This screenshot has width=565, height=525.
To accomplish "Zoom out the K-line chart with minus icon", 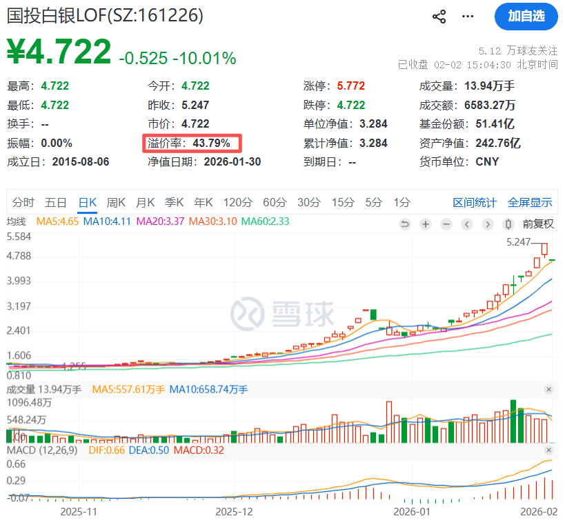I will click(446, 224).
